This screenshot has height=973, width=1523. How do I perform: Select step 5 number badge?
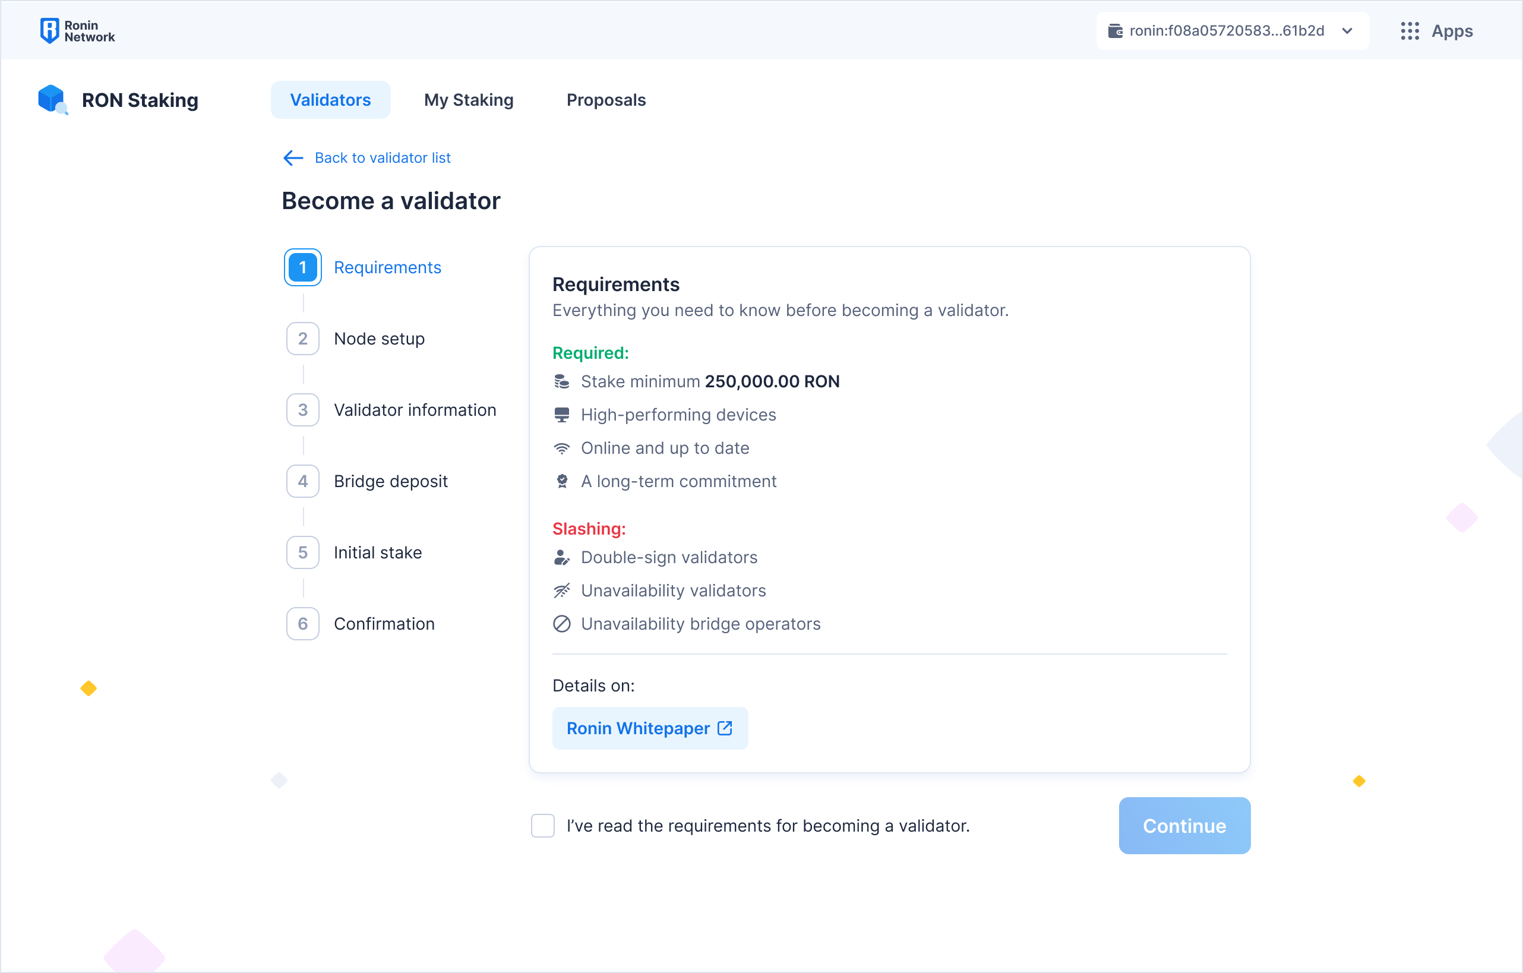click(303, 553)
